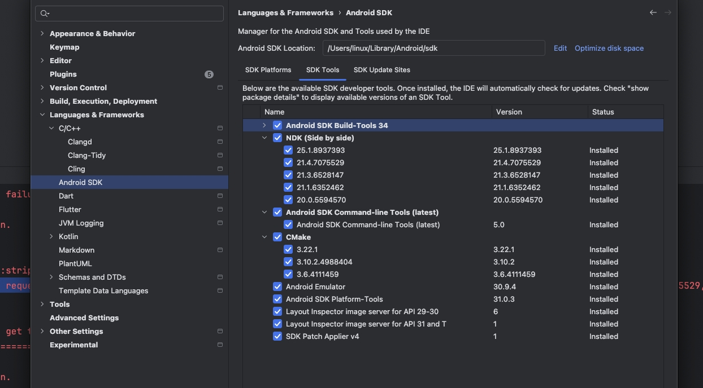Select the SDK Tools tab
The width and height of the screenshot is (703, 388).
tap(323, 70)
